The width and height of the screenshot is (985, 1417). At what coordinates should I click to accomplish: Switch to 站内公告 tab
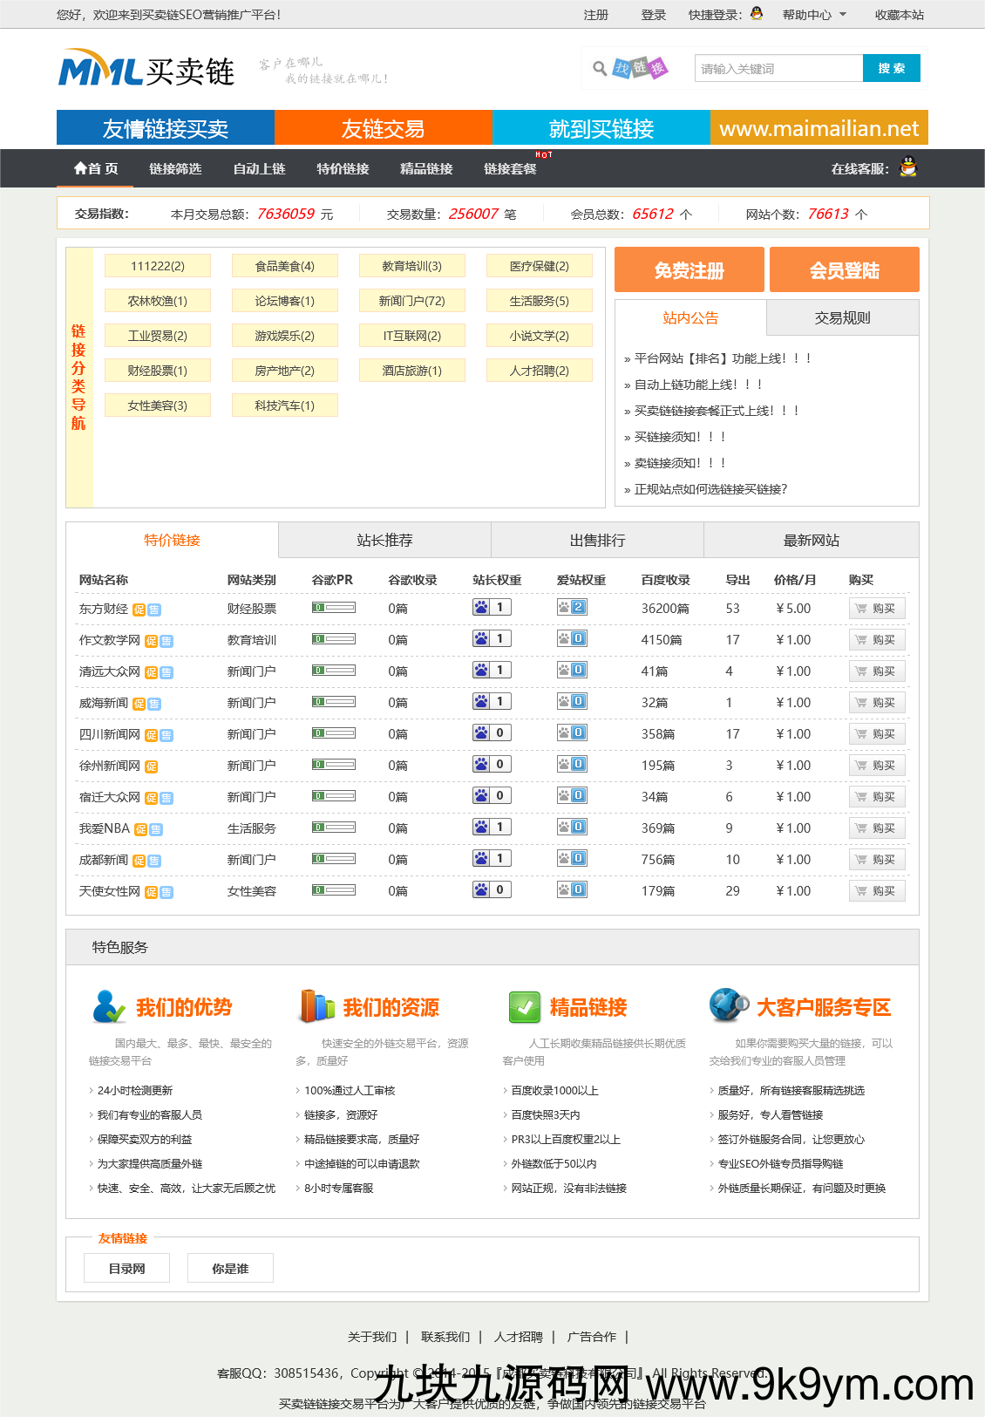690,317
